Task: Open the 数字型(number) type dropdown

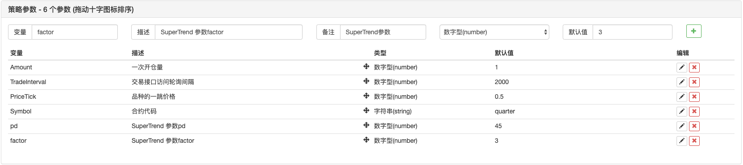Action: pyautogui.click(x=494, y=32)
